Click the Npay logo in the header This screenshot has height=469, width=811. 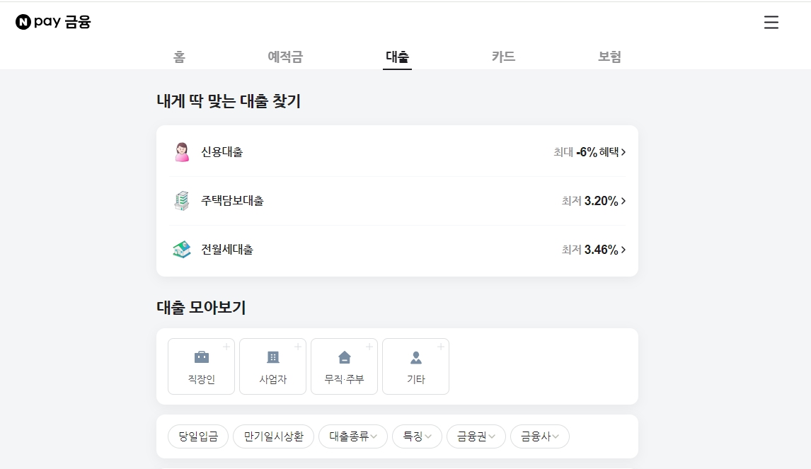click(x=52, y=22)
